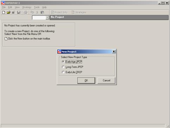This screenshot has height=128, width=170.
Task: Confirm with the OK button
Action: 86,80
